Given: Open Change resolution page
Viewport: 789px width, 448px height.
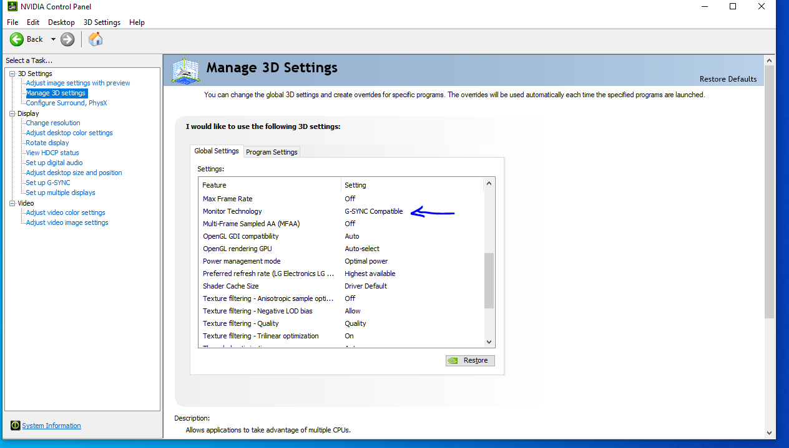Looking at the screenshot, I should pos(53,123).
